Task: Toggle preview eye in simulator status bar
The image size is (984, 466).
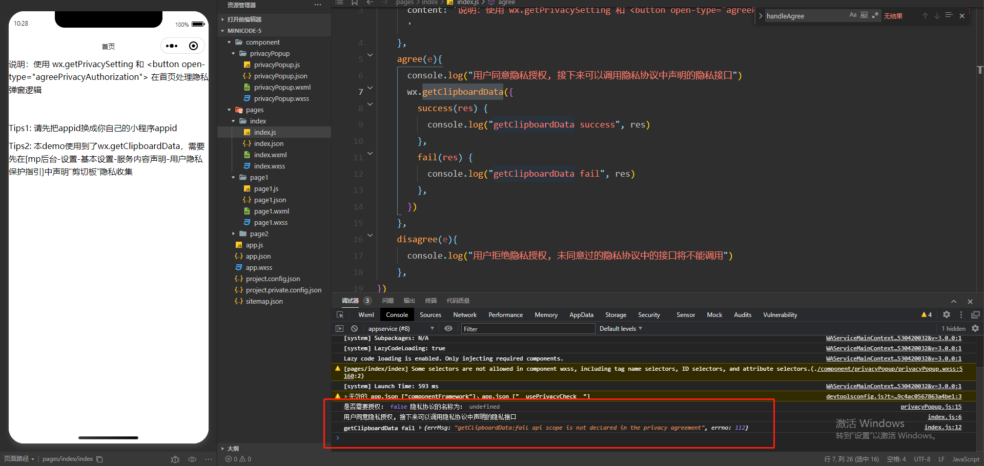Action: (x=192, y=459)
